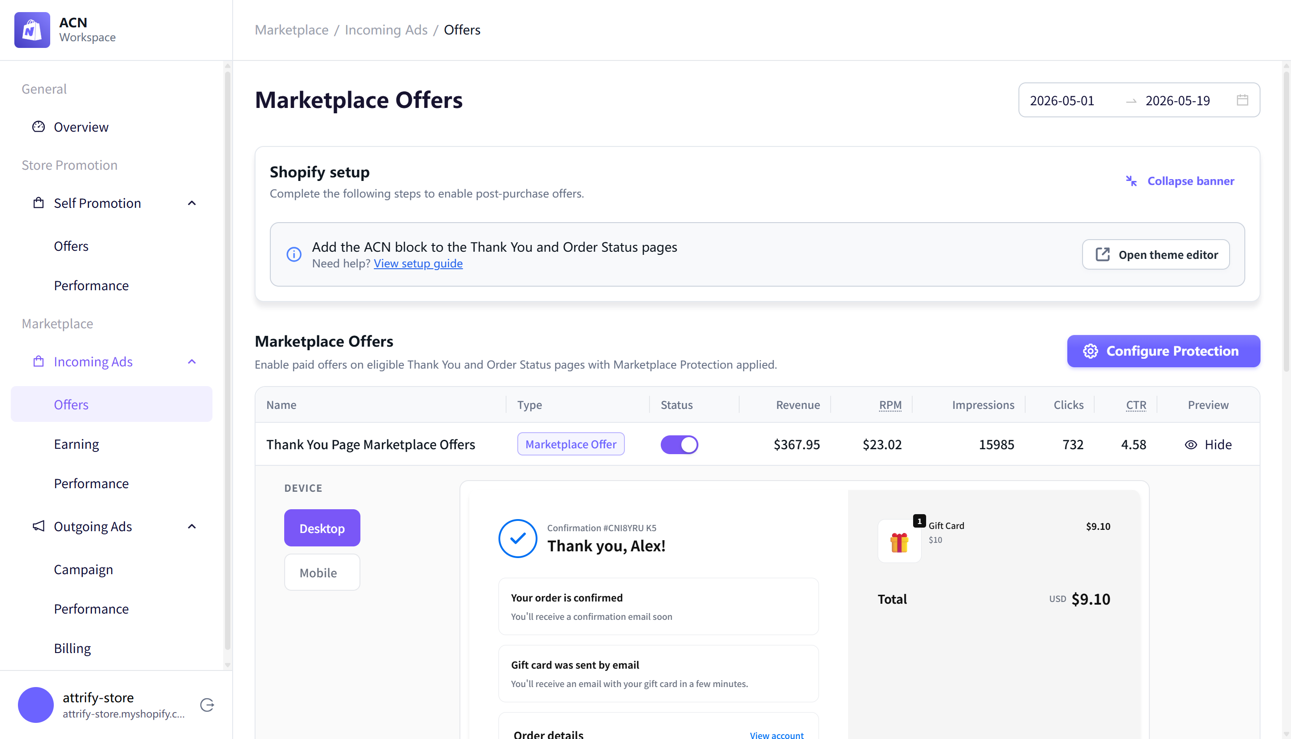Click Thank You Page Marketplace Offers row name
The image size is (1291, 739).
pyautogui.click(x=371, y=445)
